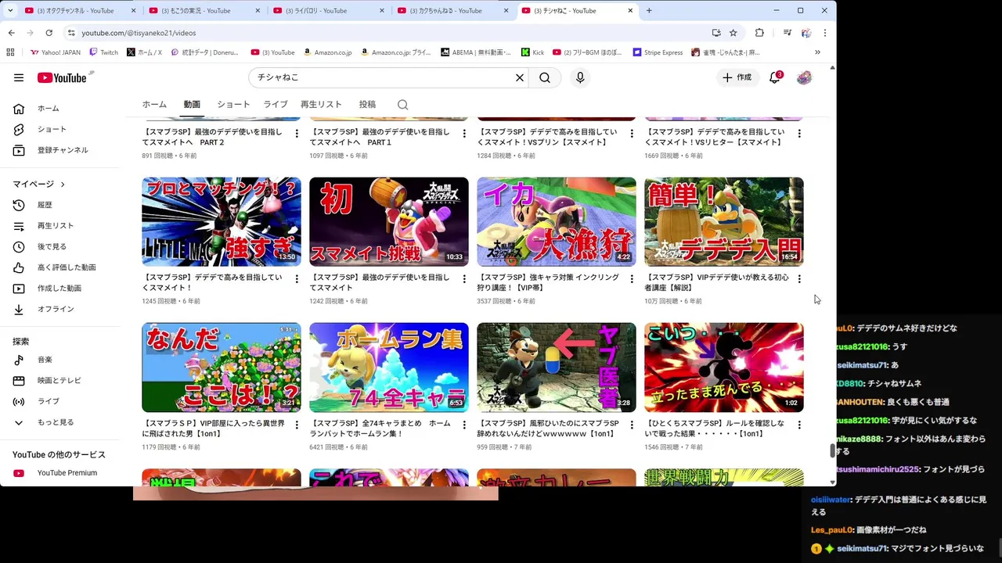Switch to the channel ライブ tab
The image size is (1002, 563).
click(275, 105)
